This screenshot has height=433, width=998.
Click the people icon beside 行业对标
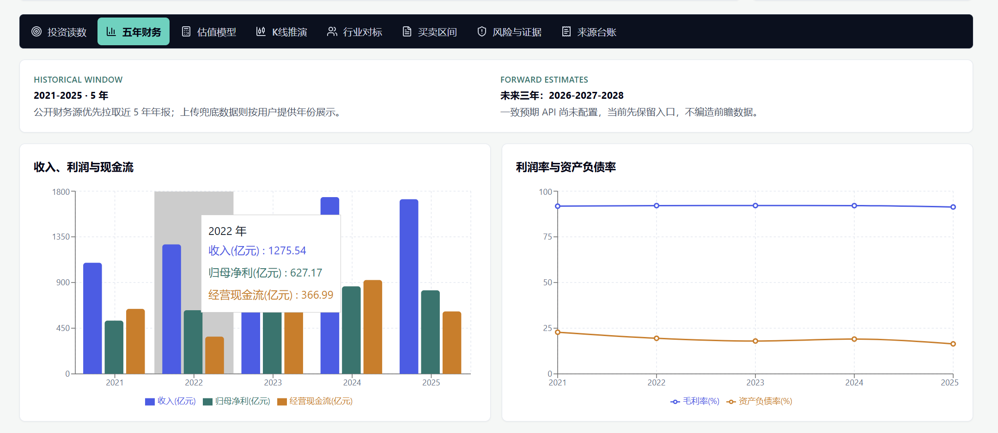(x=332, y=31)
